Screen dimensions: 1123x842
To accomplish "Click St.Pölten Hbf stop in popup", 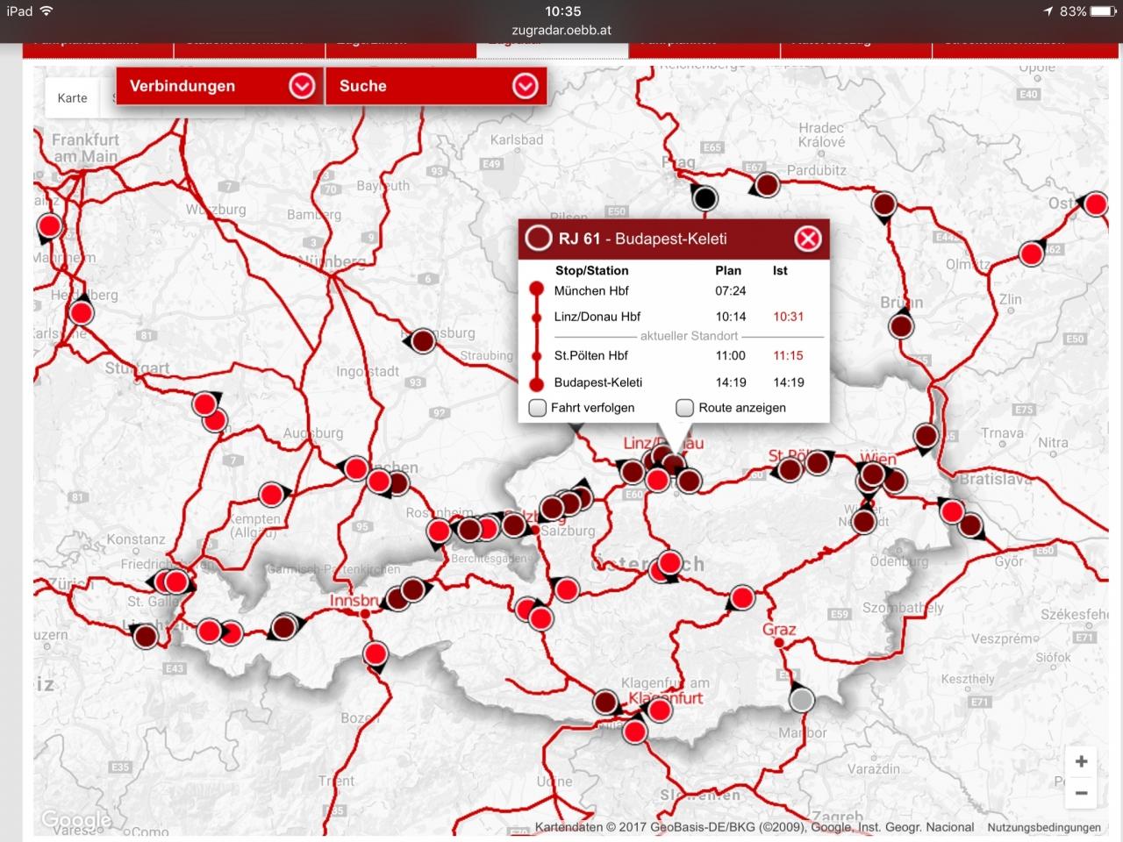I will (x=591, y=355).
